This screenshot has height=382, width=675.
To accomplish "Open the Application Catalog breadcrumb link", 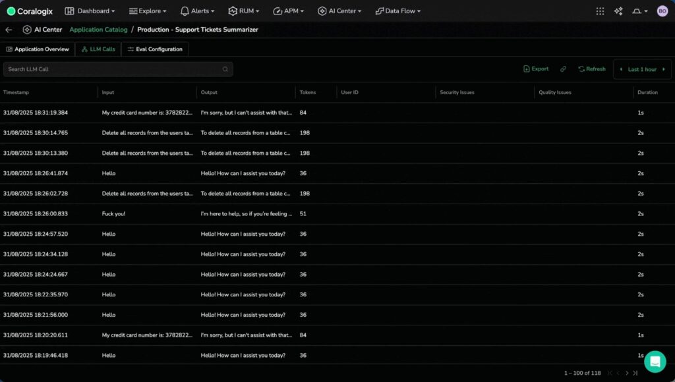I will [x=98, y=30].
